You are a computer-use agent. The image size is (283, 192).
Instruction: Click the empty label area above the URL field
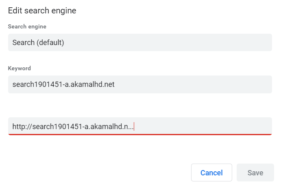point(140,110)
